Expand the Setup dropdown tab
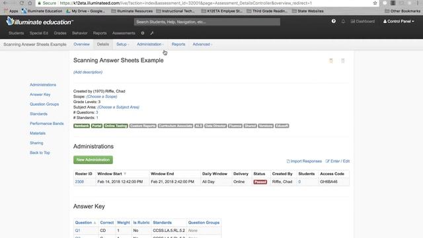423x238 pixels. pos(123,44)
